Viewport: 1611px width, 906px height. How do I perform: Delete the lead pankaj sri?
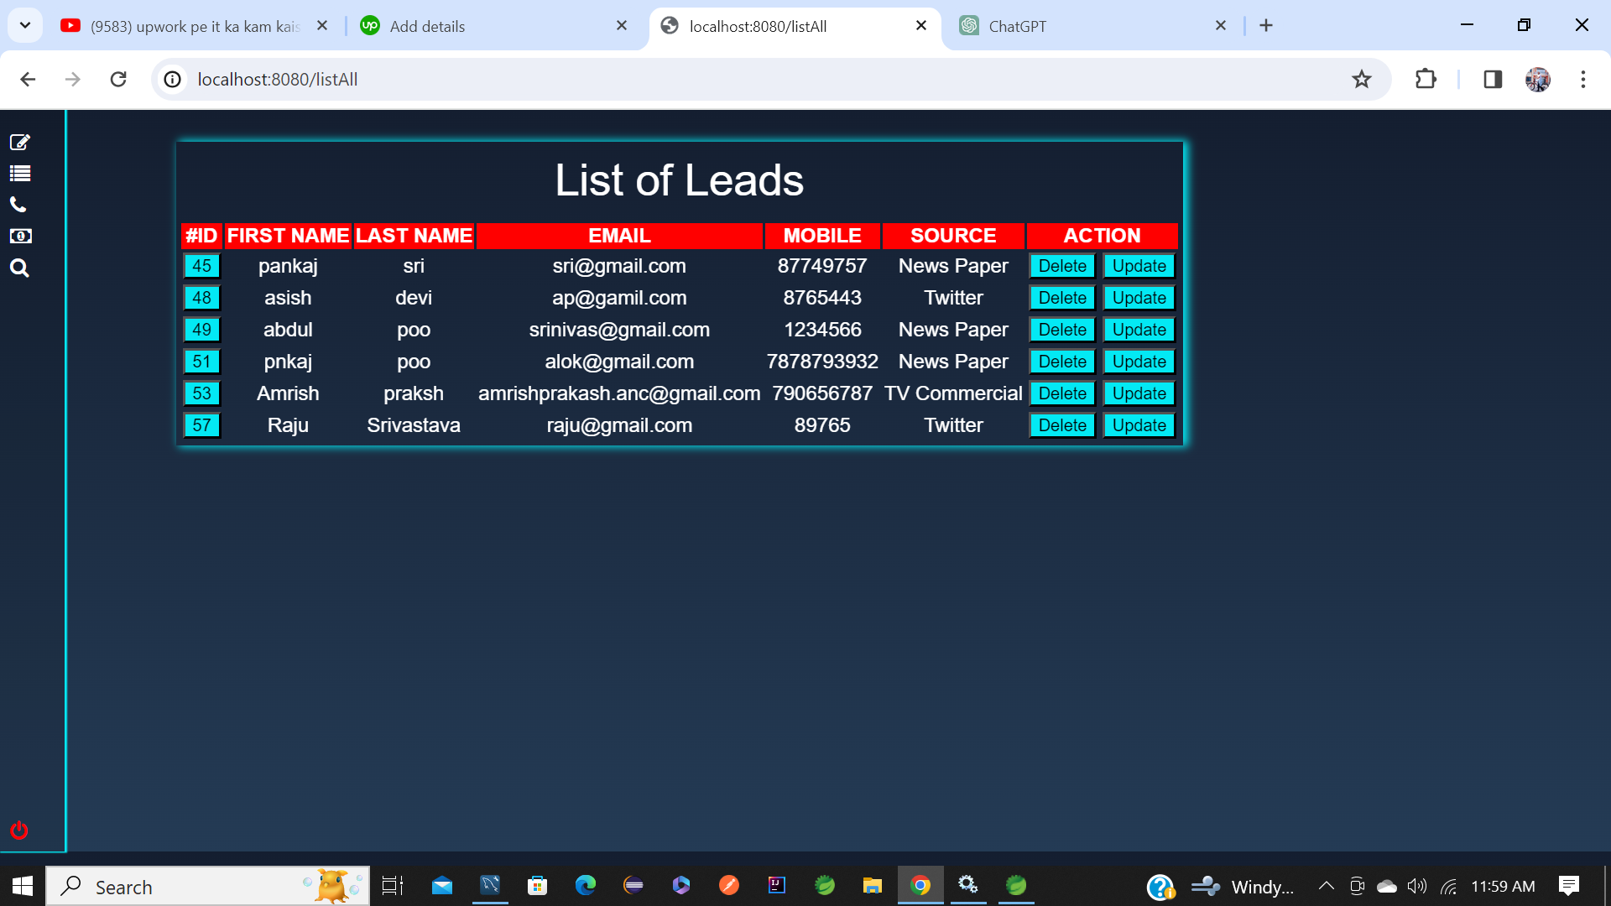1062,266
